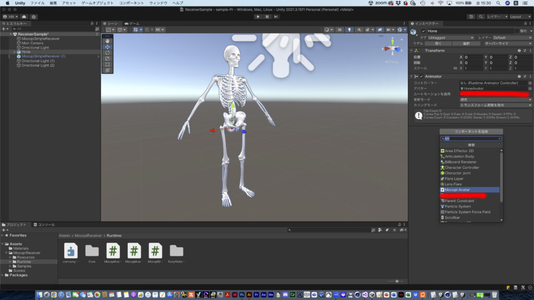Screen dimensions: 534x300
Task: Click the macOS Spotlight search icon
Action: point(498,3)
